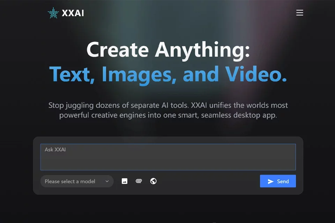The height and width of the screenshot is (223, 335).
Task: Open the hamburger menu
Action: [299, 13]
